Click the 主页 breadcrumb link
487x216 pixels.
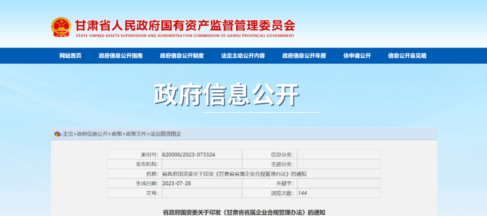[x=68, y=134]
